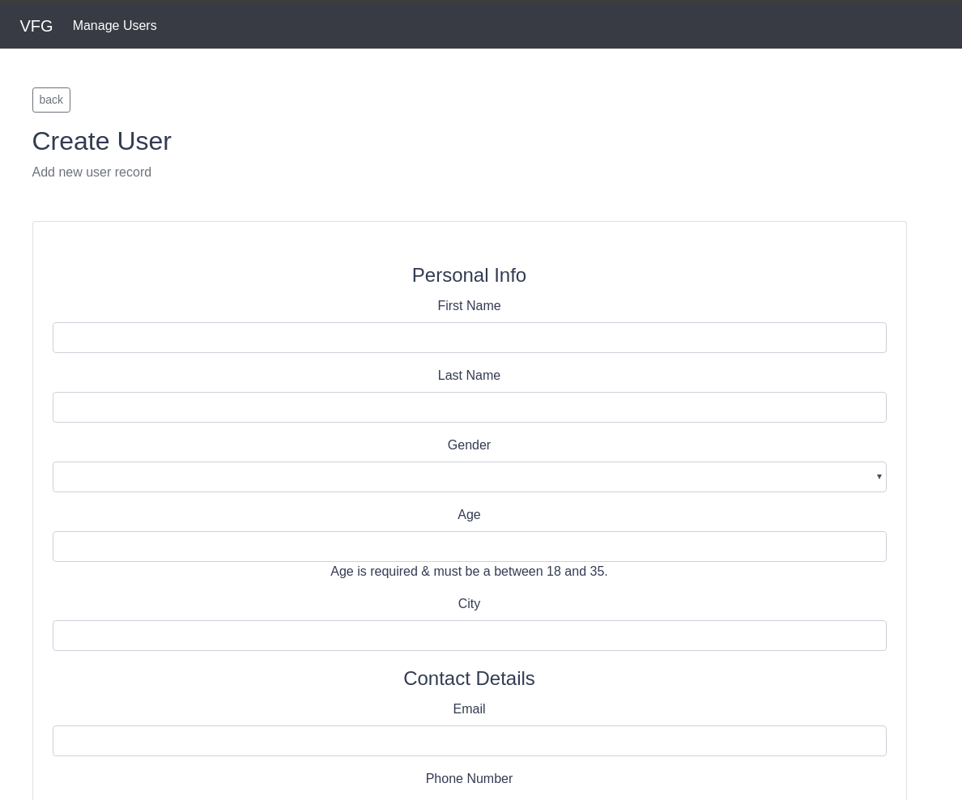Click the First Name label
Screen dimensions: 962x800
[469, 305]
